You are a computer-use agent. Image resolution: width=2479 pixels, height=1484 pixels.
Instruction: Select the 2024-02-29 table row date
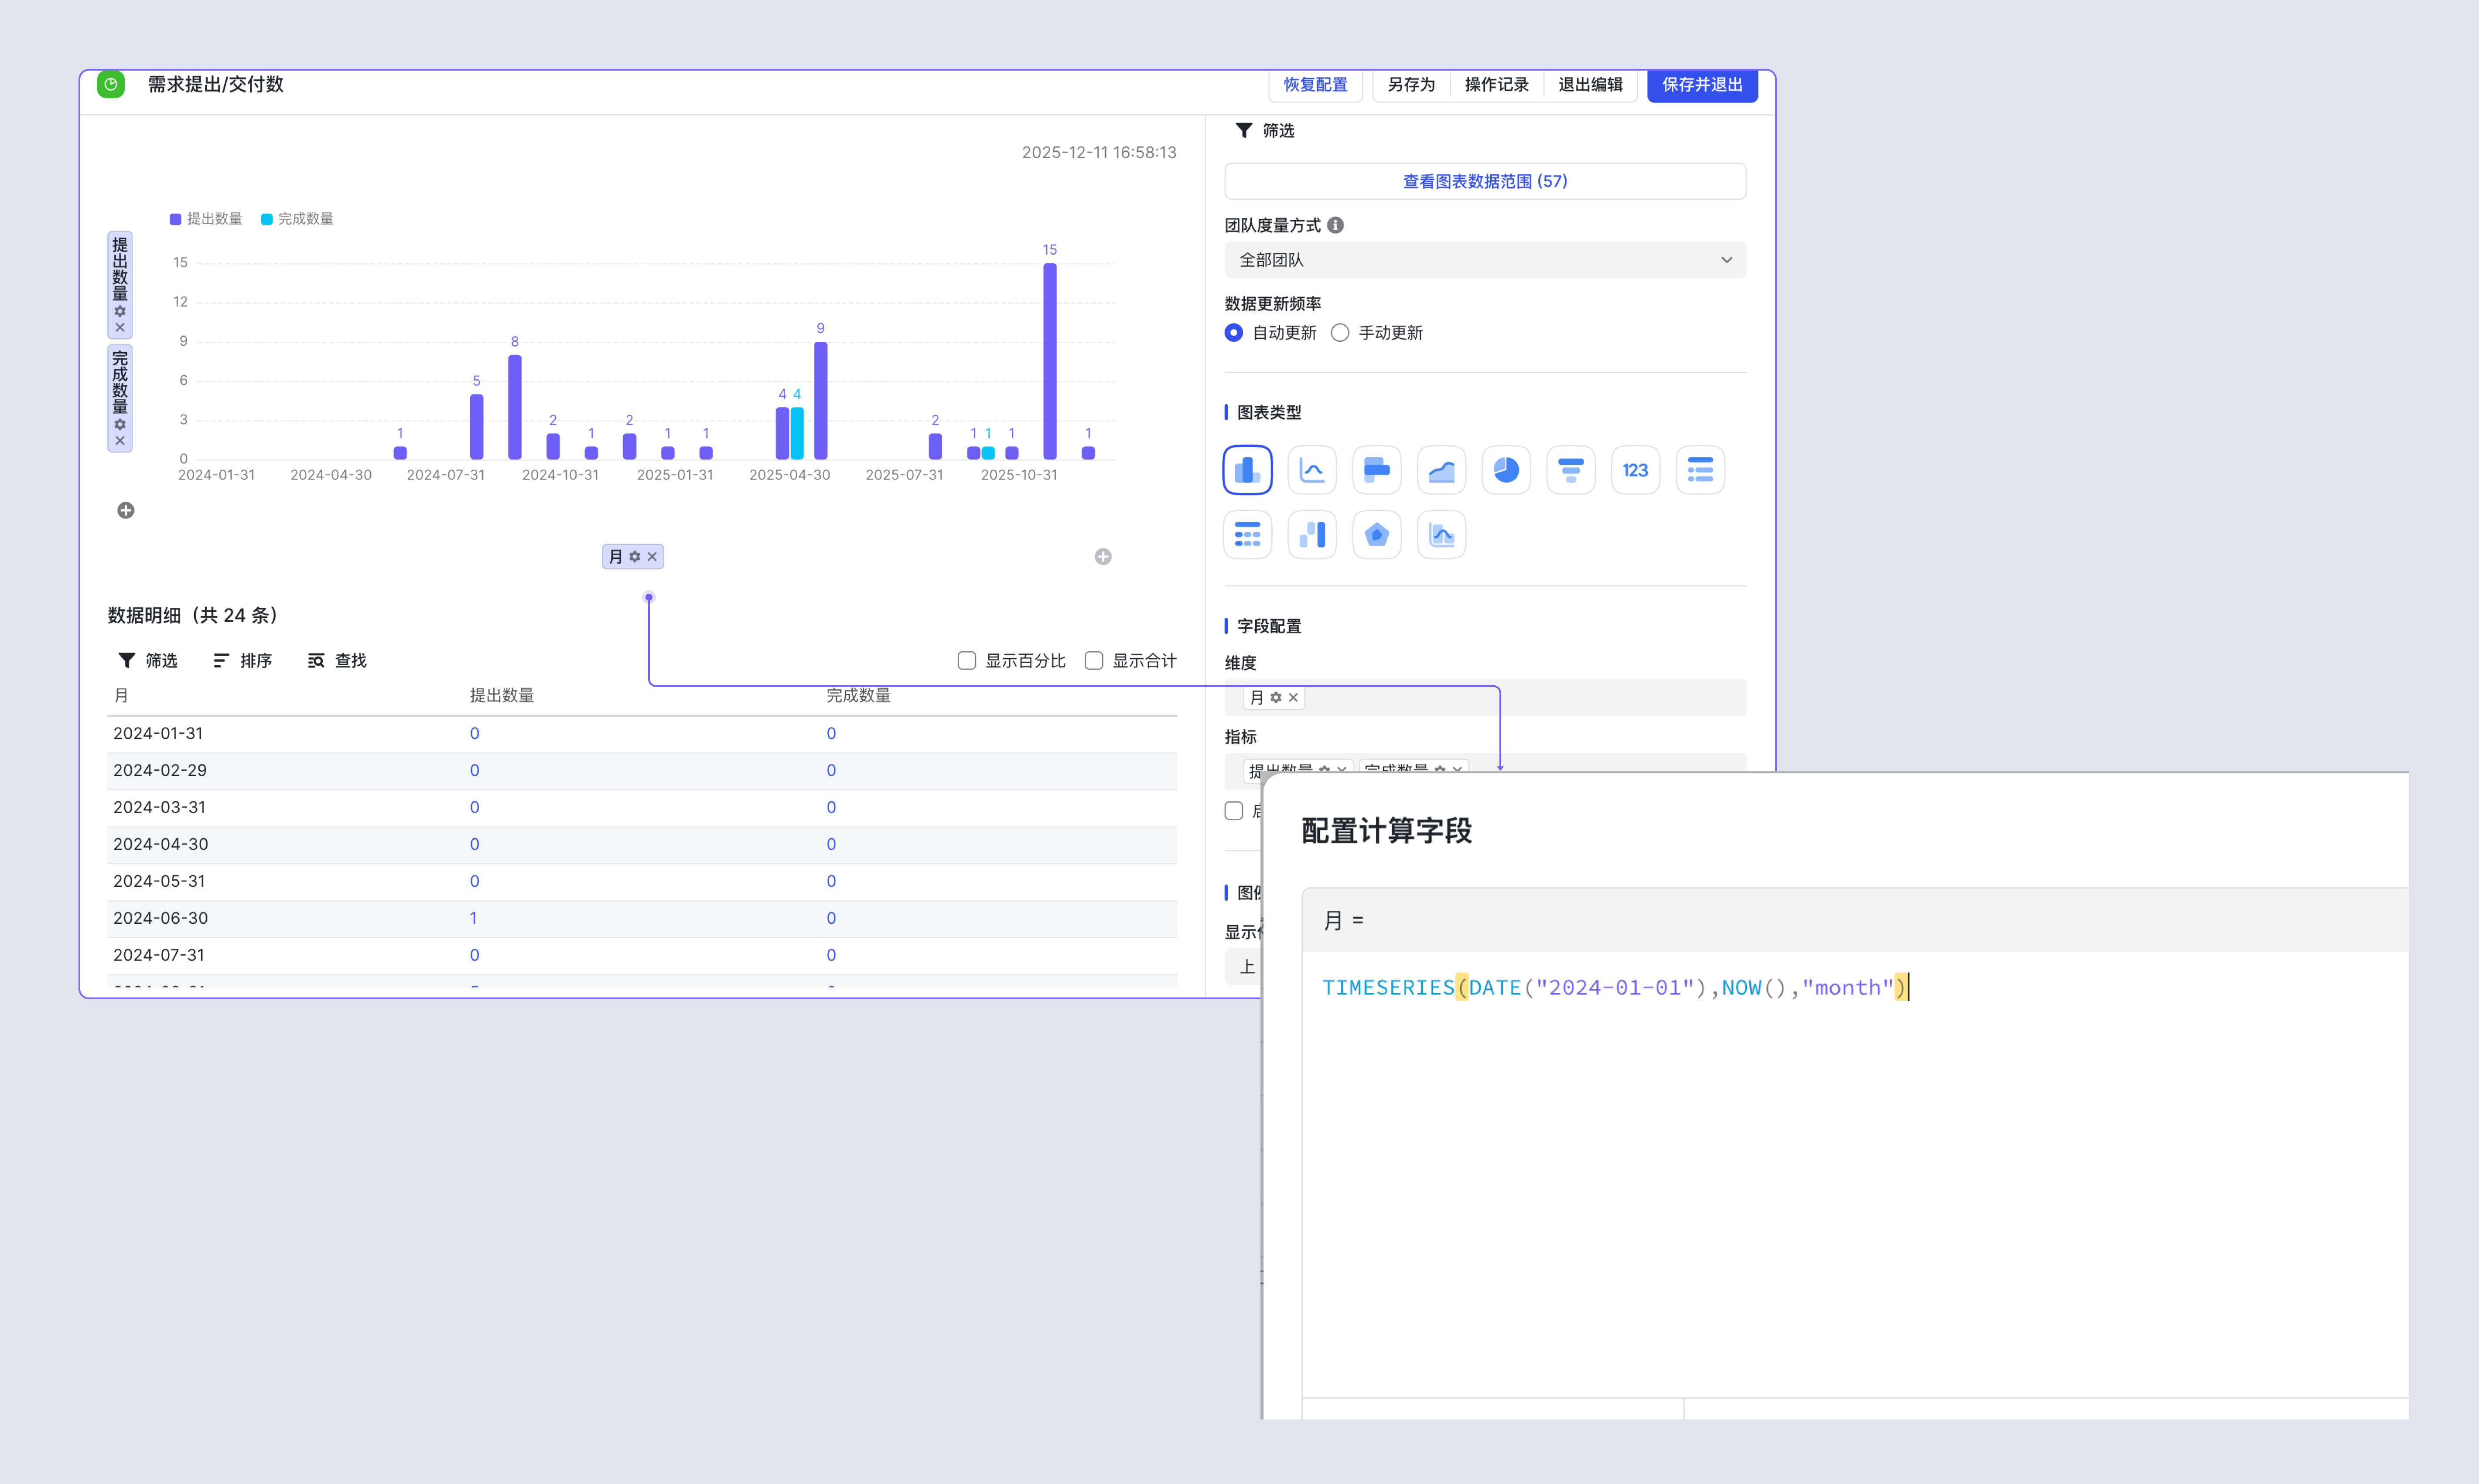[160, 771]
